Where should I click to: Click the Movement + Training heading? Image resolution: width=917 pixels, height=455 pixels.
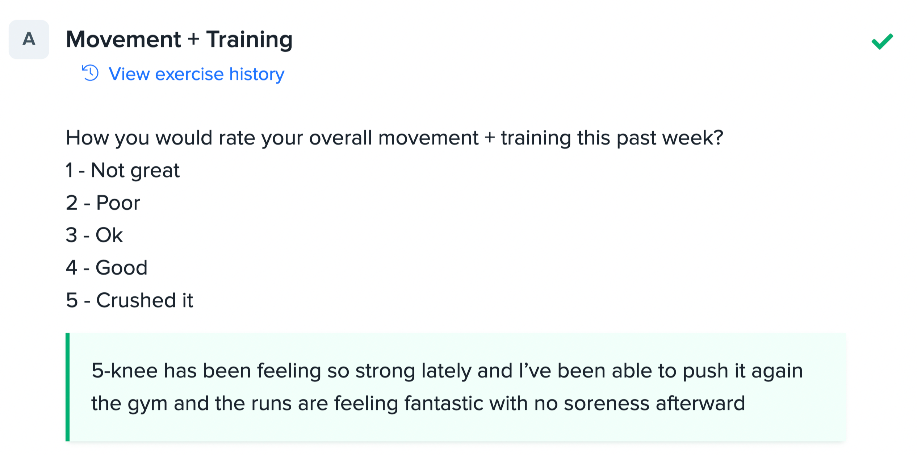tap(179, 39)
